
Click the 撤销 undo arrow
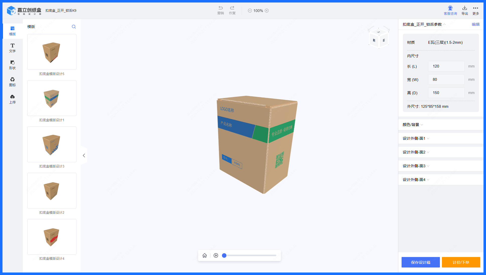pyautogui.click(x=220, y=8)
